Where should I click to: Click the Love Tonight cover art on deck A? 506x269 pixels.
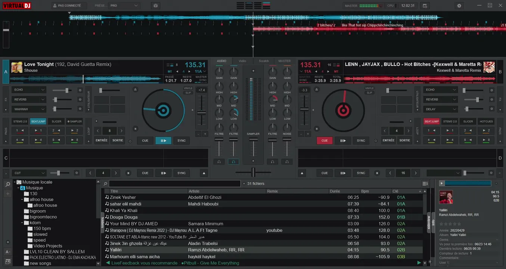click(17, 67)
